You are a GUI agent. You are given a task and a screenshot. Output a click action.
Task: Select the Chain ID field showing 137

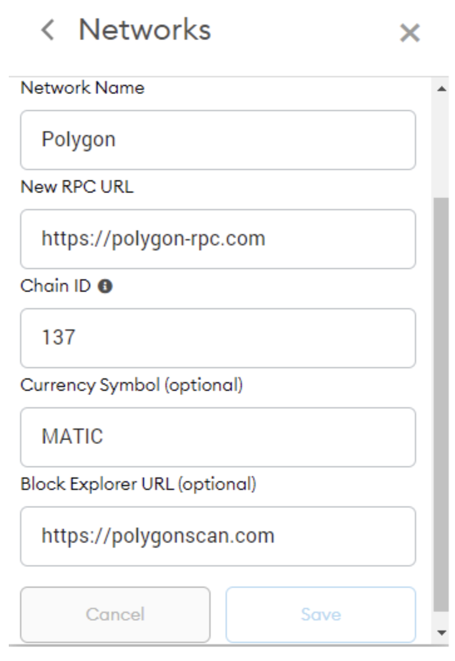click(x=217, y=338)
